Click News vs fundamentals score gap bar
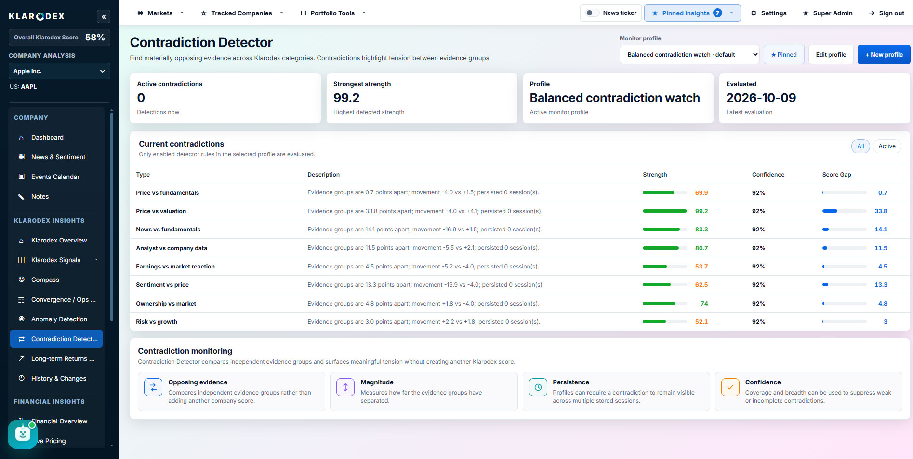Image resolution: width=913 pixels, height=459 pixels. [844, 229]
